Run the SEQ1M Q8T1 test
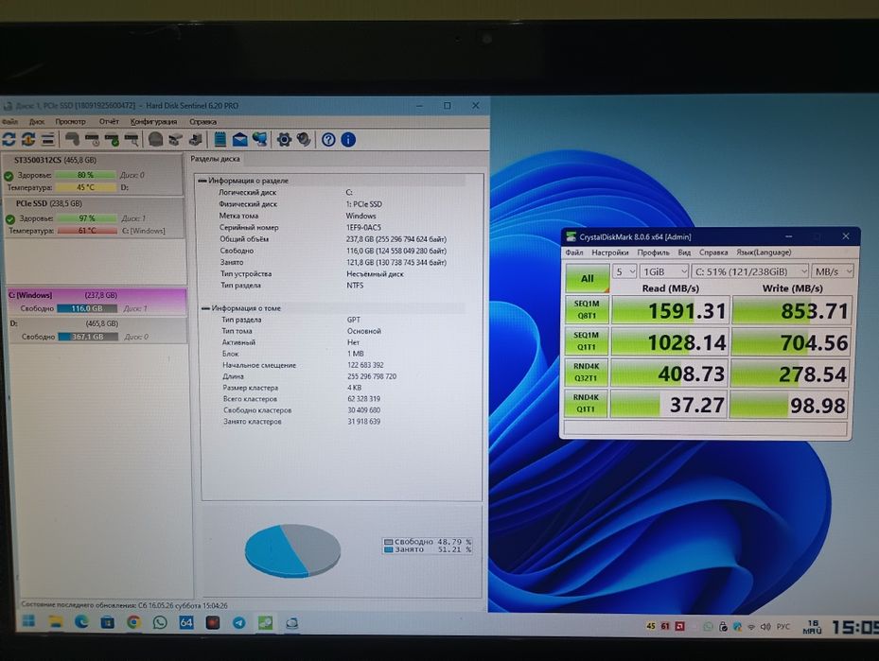This screenshot has width=879, height=661. [x=587, y=310]
